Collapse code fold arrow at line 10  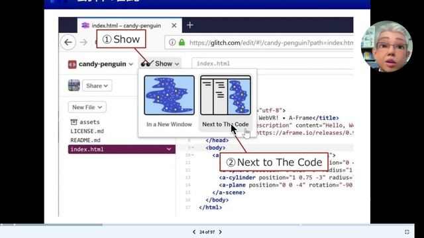click(193, 155)
